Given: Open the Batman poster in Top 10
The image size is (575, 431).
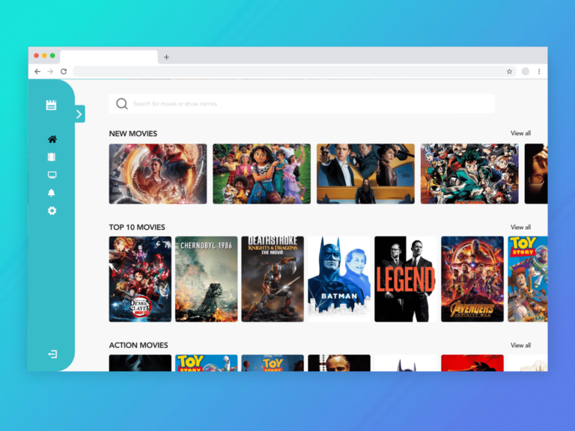Looking at the screenshot, I should (339, 279).
